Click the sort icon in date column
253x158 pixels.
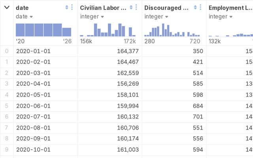66,8
